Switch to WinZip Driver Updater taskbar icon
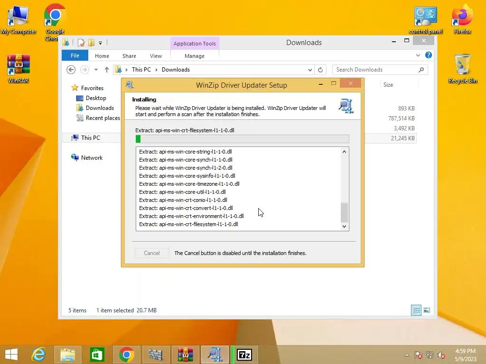The image size is (486, 364). pos(215,355)
